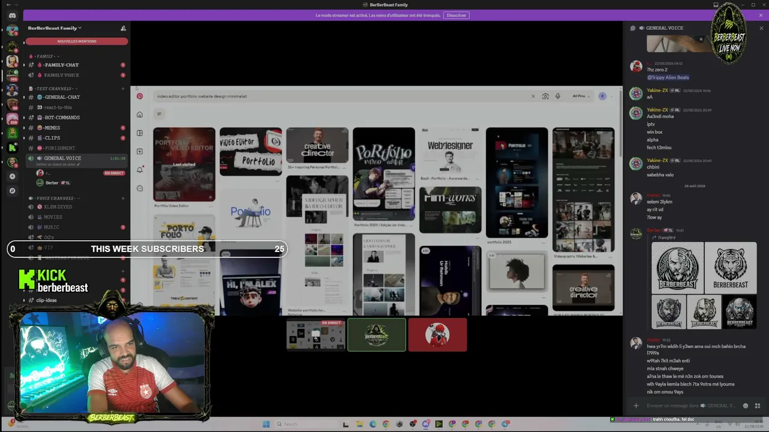Open the Pinterest profile avatar
The height and width of the screenshot is (432, 769).
tap(602, 96)
